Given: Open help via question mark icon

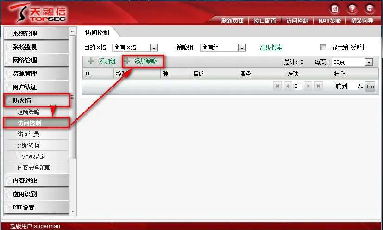Looking at the screenshot, I should (352, 9).
